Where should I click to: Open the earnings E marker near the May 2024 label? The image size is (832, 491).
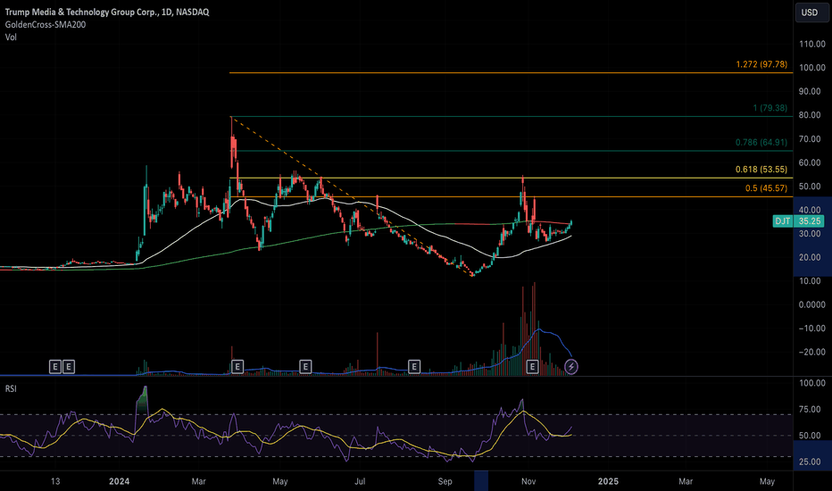pyautogui.click(x=305, y=366)
